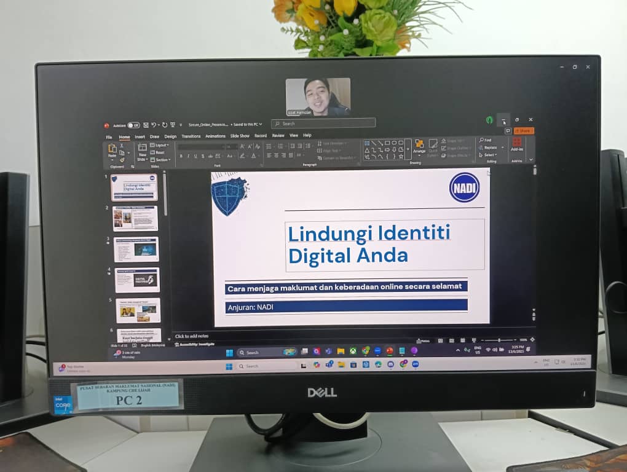Toggle the AutoSave switch

[133, 125]
